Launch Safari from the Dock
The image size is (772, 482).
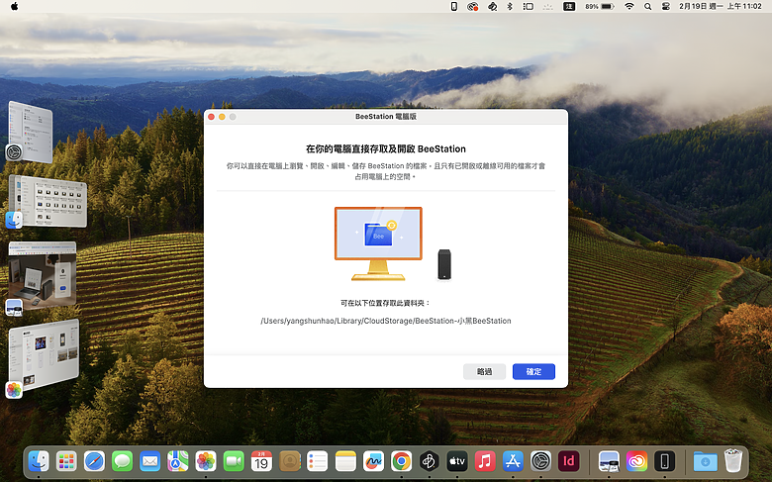pyautogui.click(x=94, y=461)
